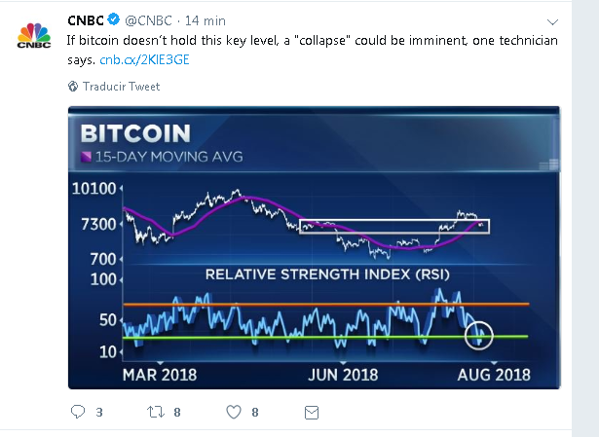Click the CNBC peacock profile avatar
Viewport: 599px width, 437px height.
34,35
